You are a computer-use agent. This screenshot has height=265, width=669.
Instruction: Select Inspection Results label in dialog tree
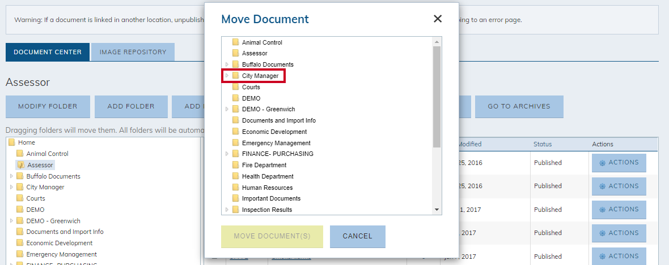(x=266, y=210)
